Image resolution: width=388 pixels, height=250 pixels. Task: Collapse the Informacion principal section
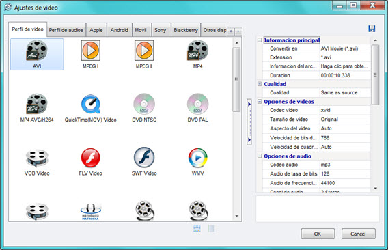(x=260, y=40)
